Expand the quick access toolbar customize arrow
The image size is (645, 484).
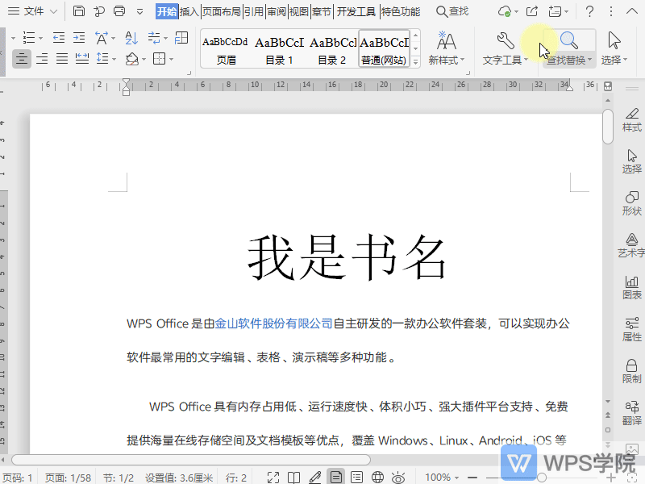click(139, 11)
